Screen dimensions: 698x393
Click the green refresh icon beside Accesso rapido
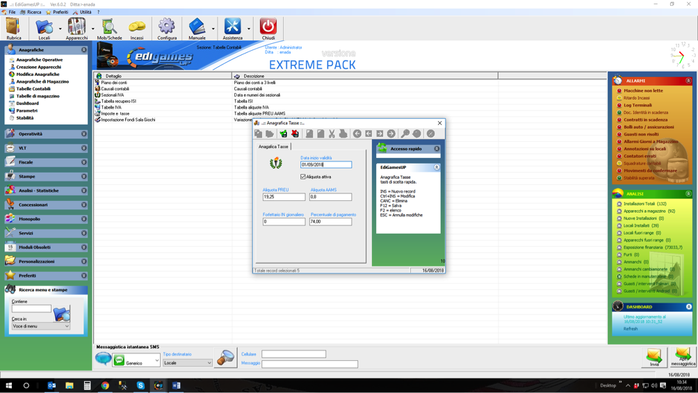coord(382,148)
